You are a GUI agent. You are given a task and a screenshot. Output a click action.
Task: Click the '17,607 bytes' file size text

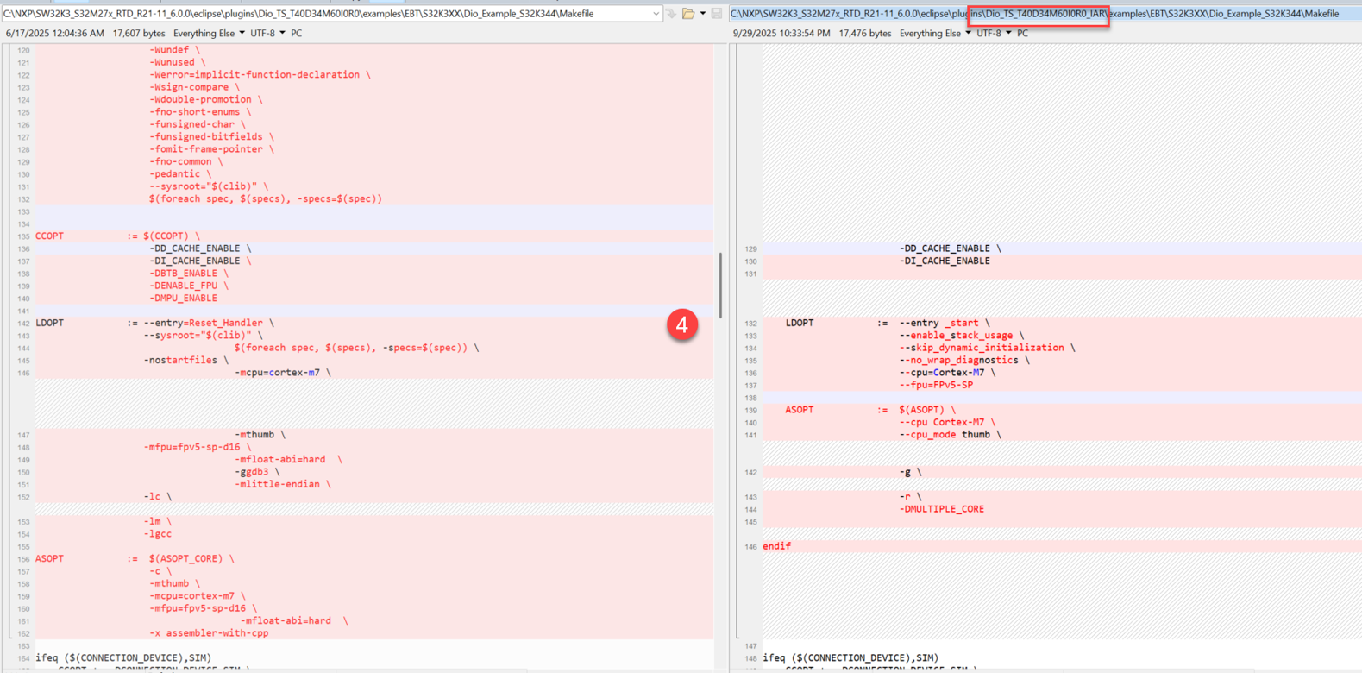(139, 33)
